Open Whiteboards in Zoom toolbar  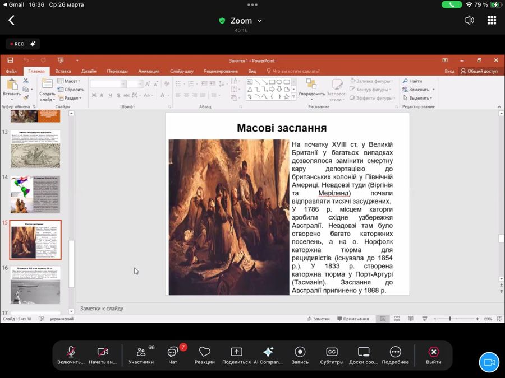click(x=363, y=355)
